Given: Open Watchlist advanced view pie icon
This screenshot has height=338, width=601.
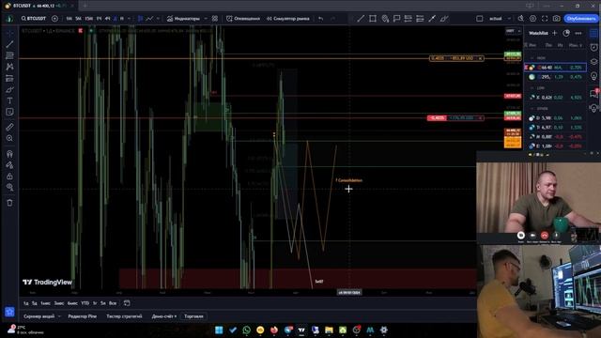Looking at the screenshot, I should click(x=566, y=33).
